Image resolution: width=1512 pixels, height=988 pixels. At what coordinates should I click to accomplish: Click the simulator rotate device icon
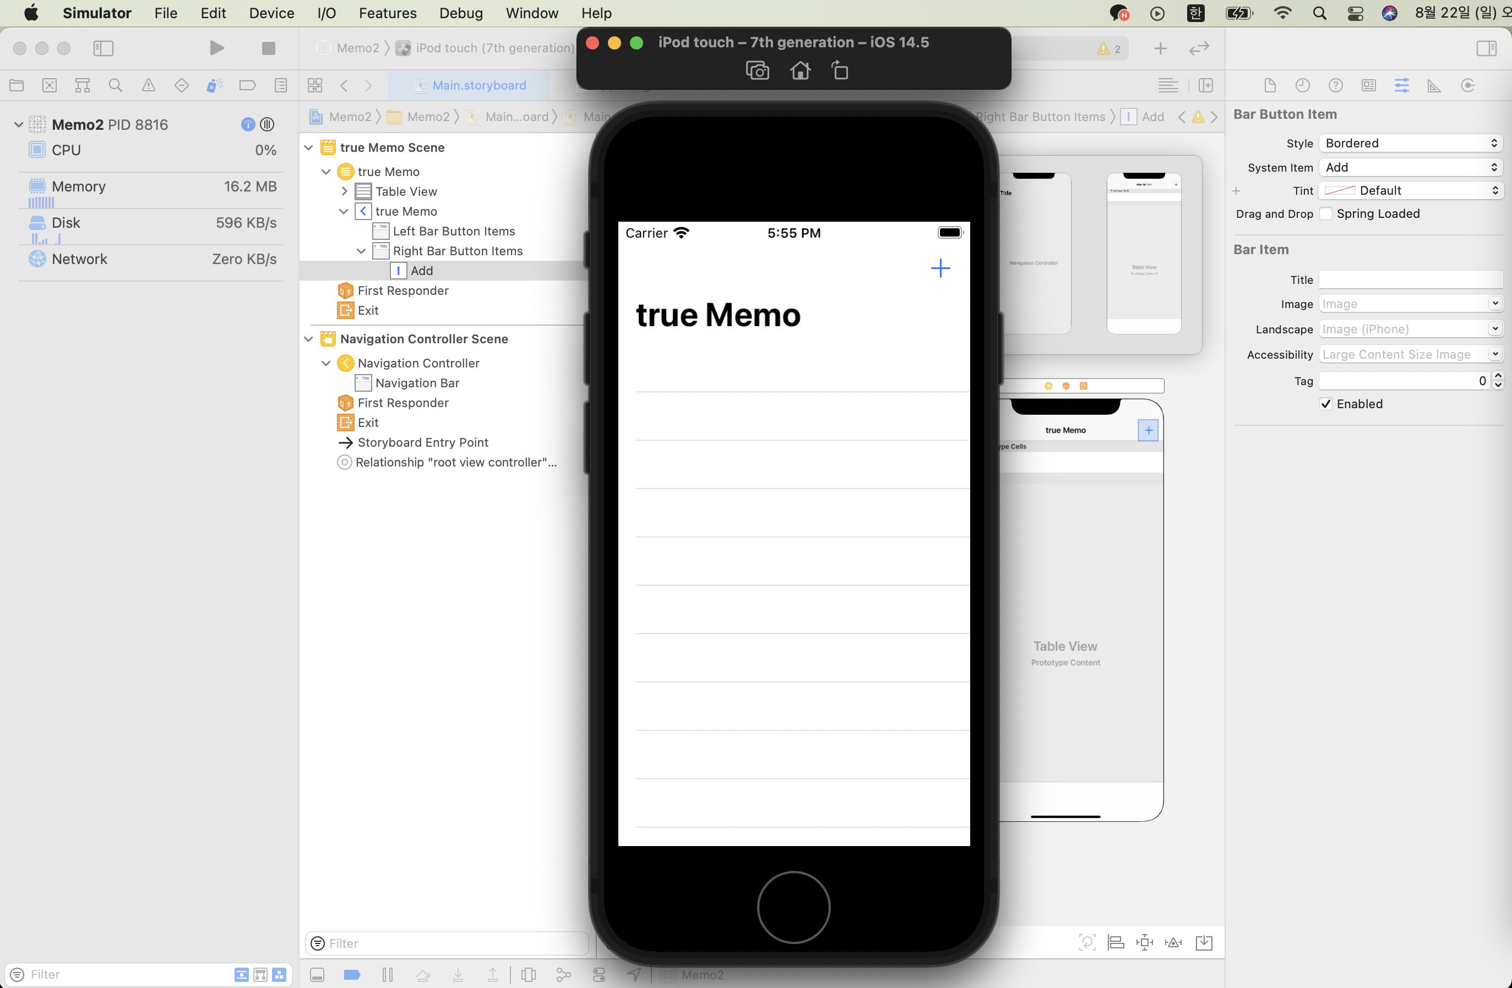[840, 70]
